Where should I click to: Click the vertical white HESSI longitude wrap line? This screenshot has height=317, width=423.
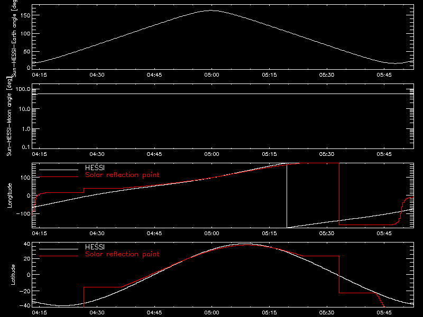(287, 195)
